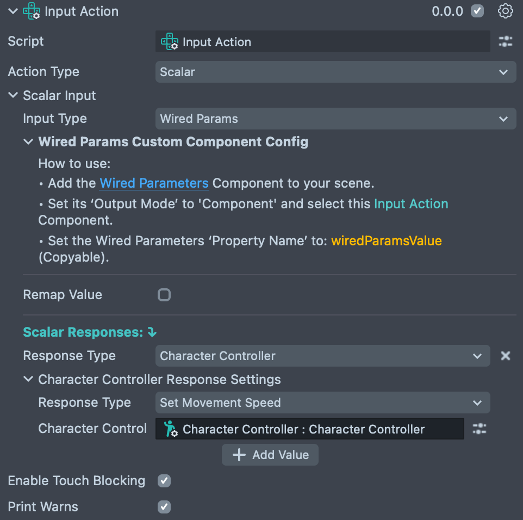
Task: Click the Character Control field picker icon
Action: point(479,429)
